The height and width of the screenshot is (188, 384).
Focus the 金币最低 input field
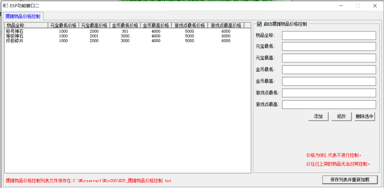329,70
